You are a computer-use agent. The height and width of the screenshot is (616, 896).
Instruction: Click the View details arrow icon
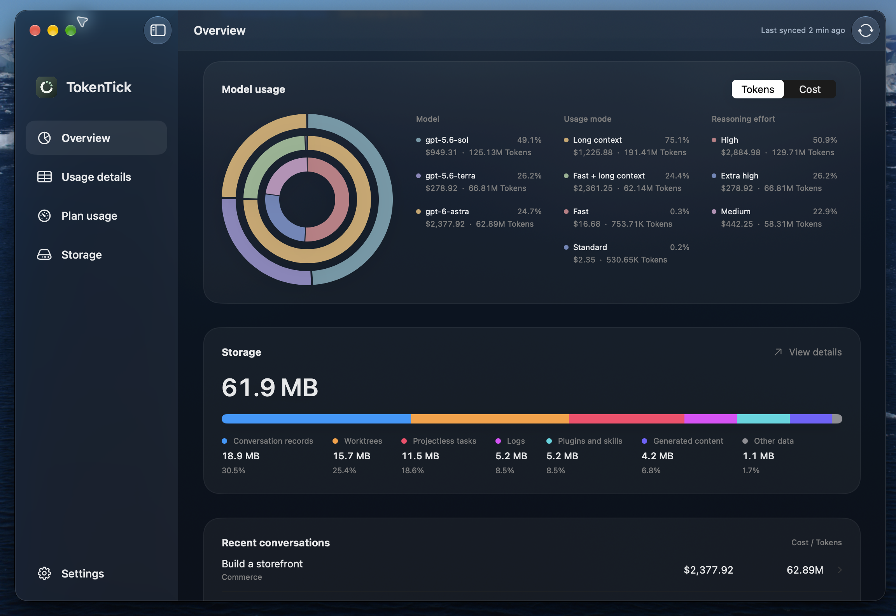click(778, 352)
